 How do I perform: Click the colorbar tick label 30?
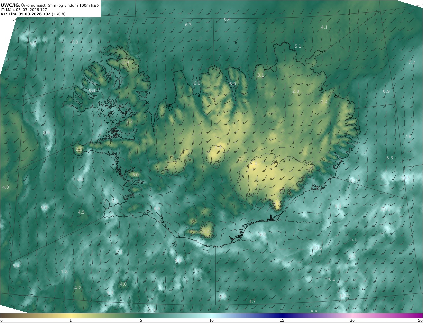pos(352,320)
